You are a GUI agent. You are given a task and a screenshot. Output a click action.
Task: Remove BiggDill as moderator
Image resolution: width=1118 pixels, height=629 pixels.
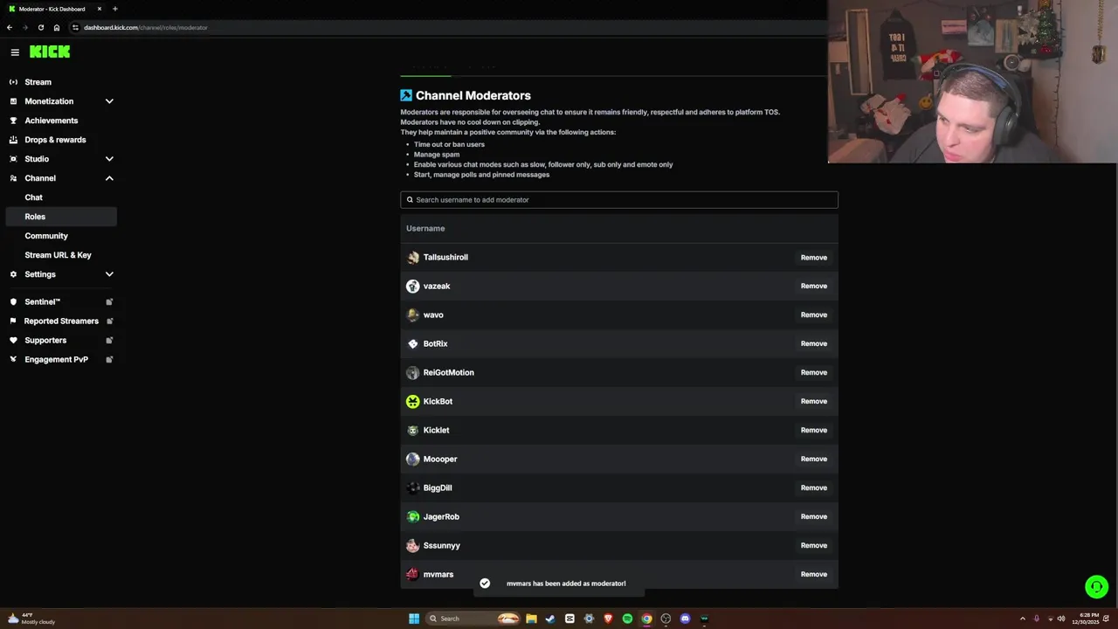tap(814, 488)
